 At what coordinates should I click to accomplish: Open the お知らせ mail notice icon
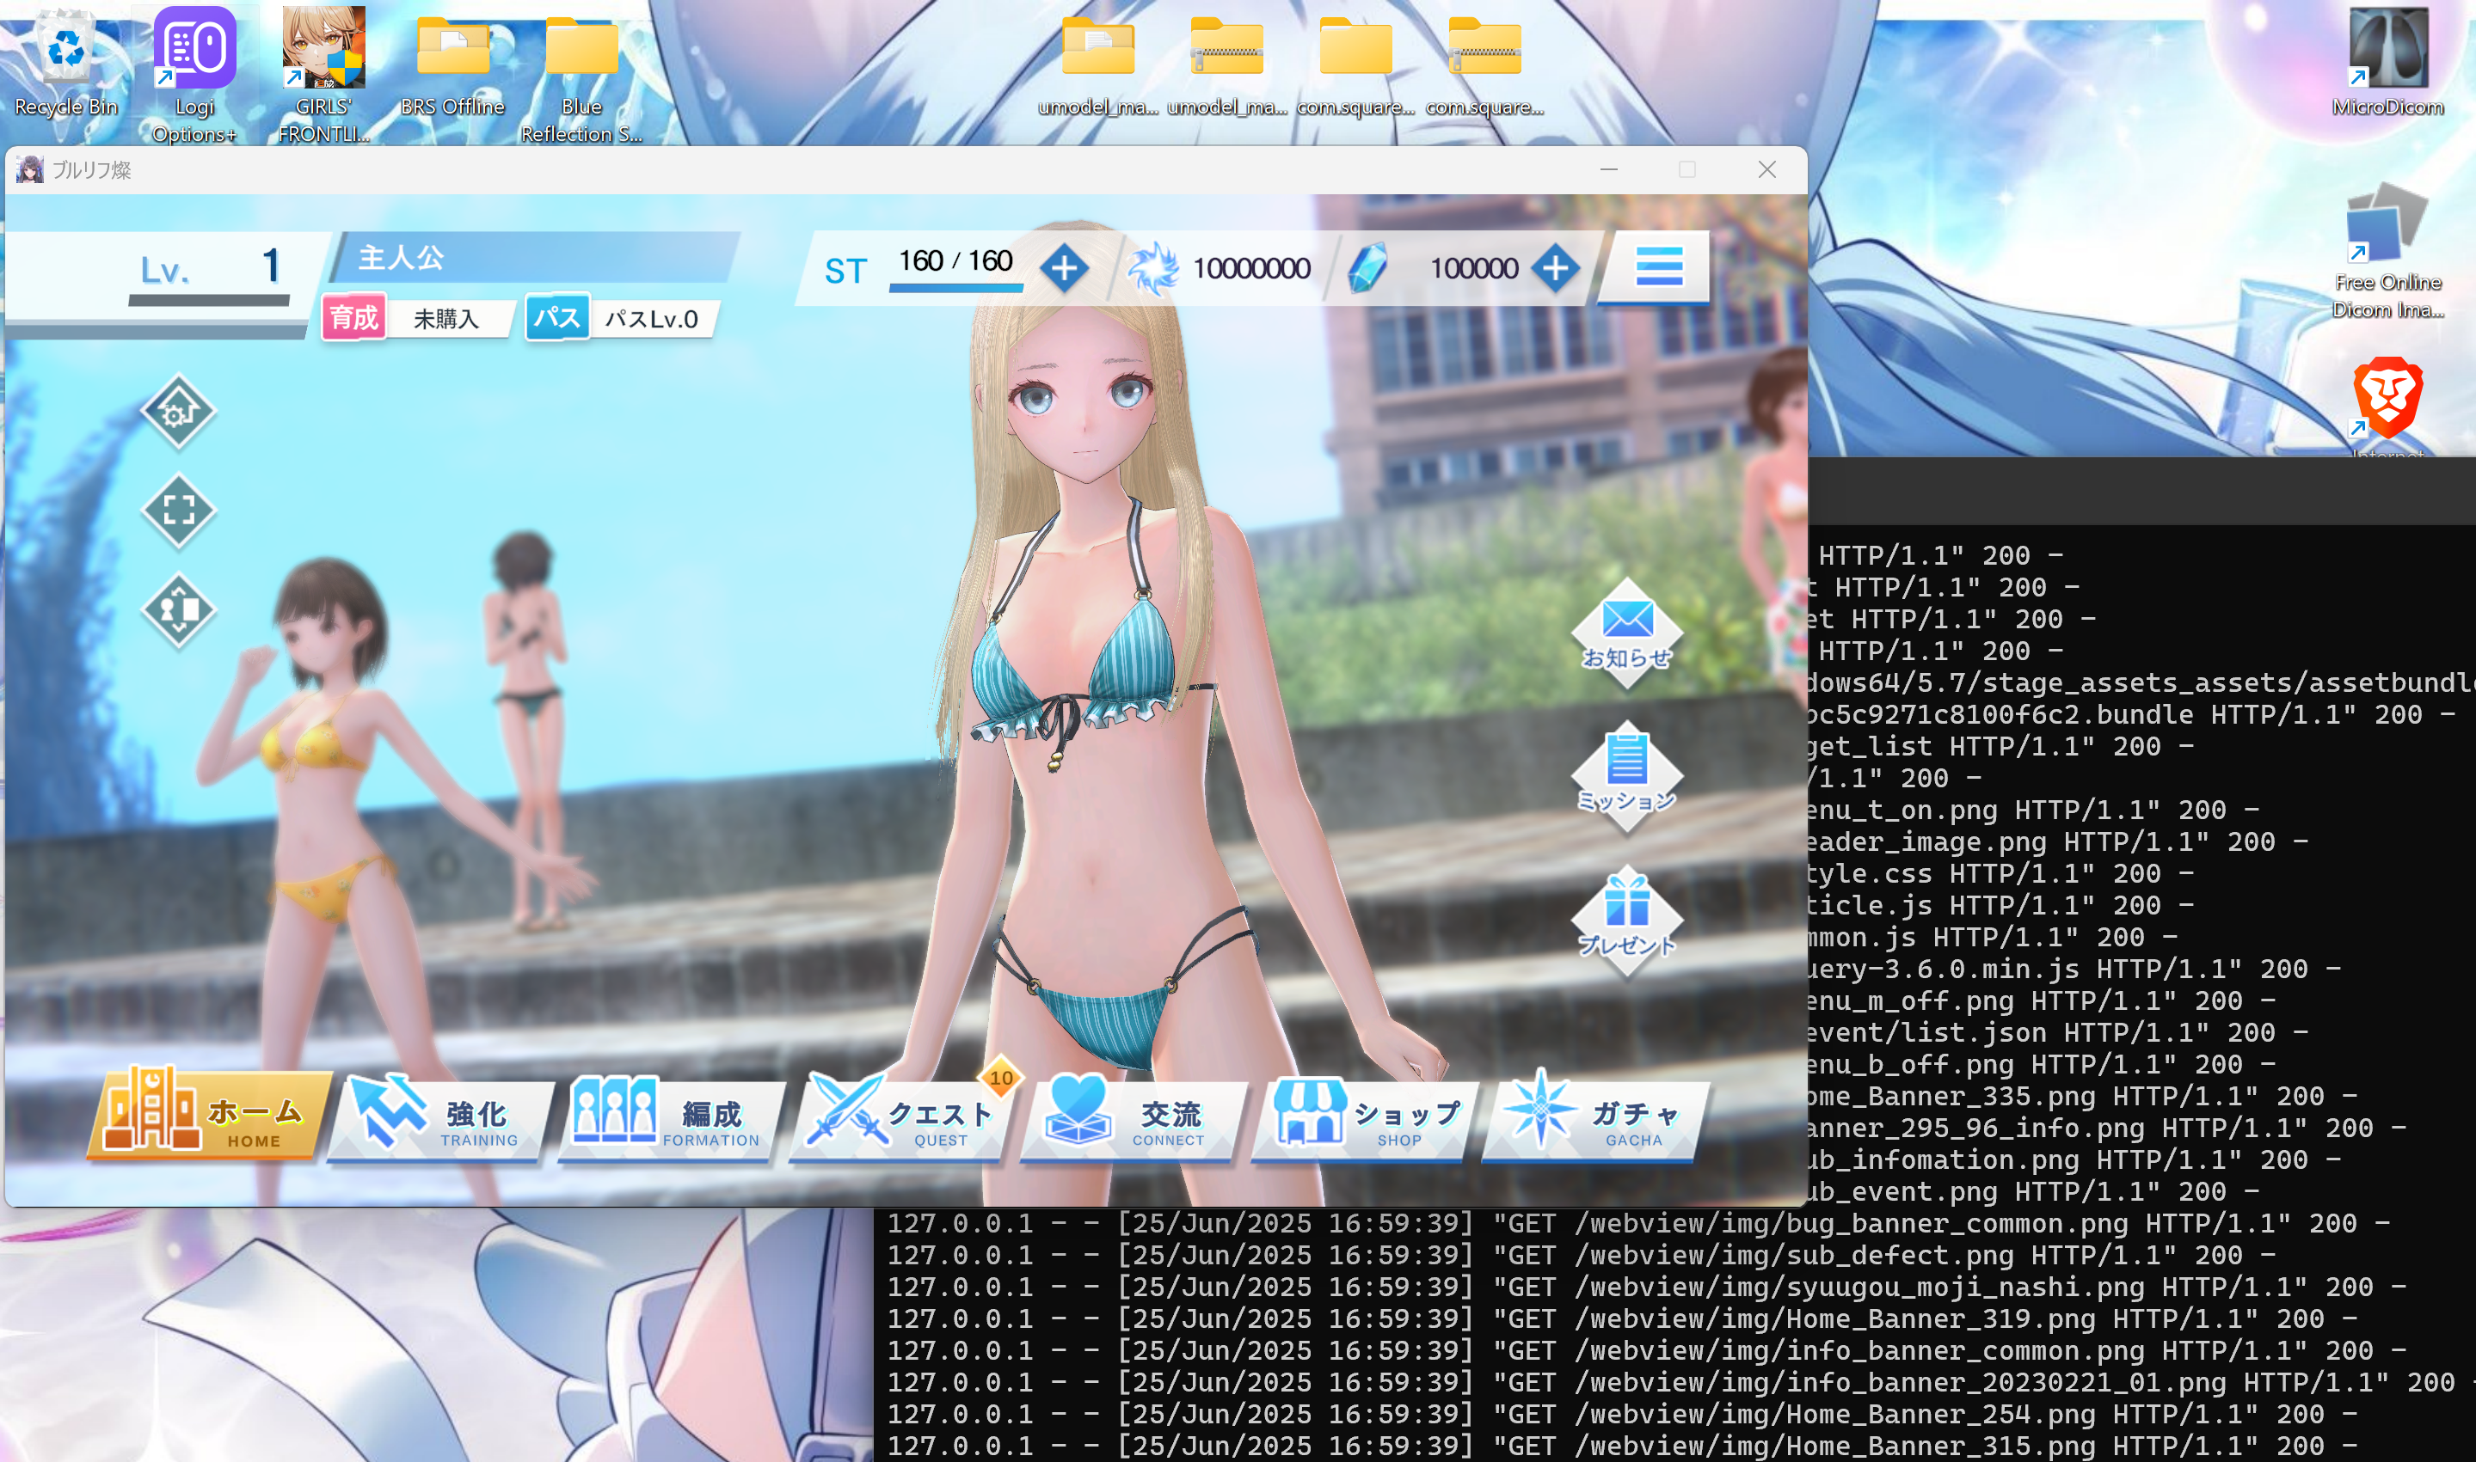[1626, 633]
